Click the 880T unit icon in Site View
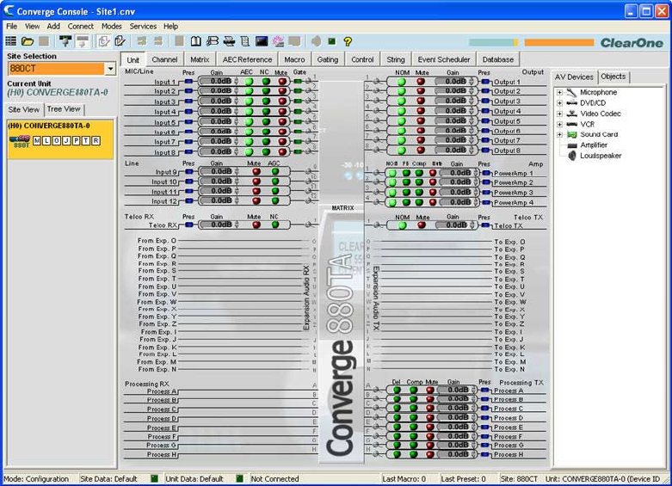 20,140
